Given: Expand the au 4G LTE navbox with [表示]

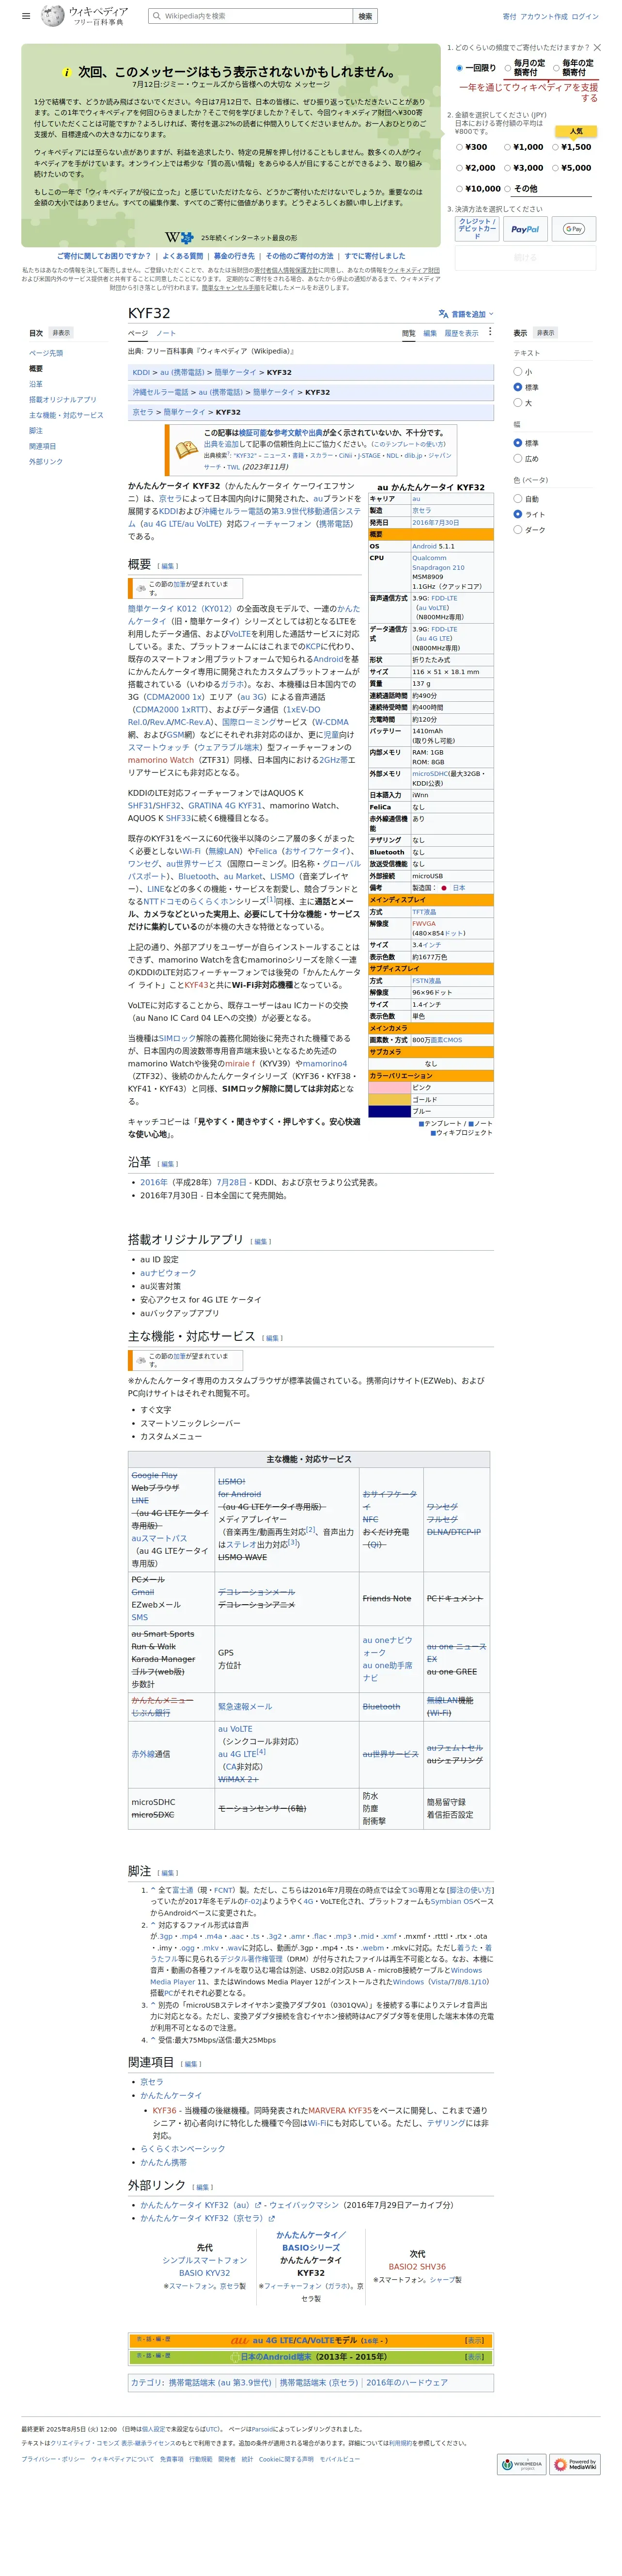Looking at the screenshot, I should 474,2340.
